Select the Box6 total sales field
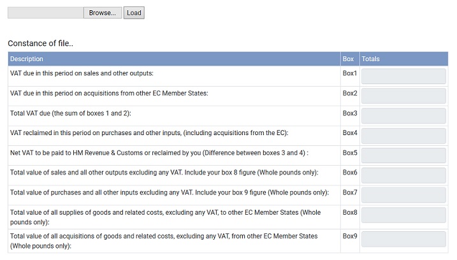Screen dimensions: 457x260 [403, 175]
